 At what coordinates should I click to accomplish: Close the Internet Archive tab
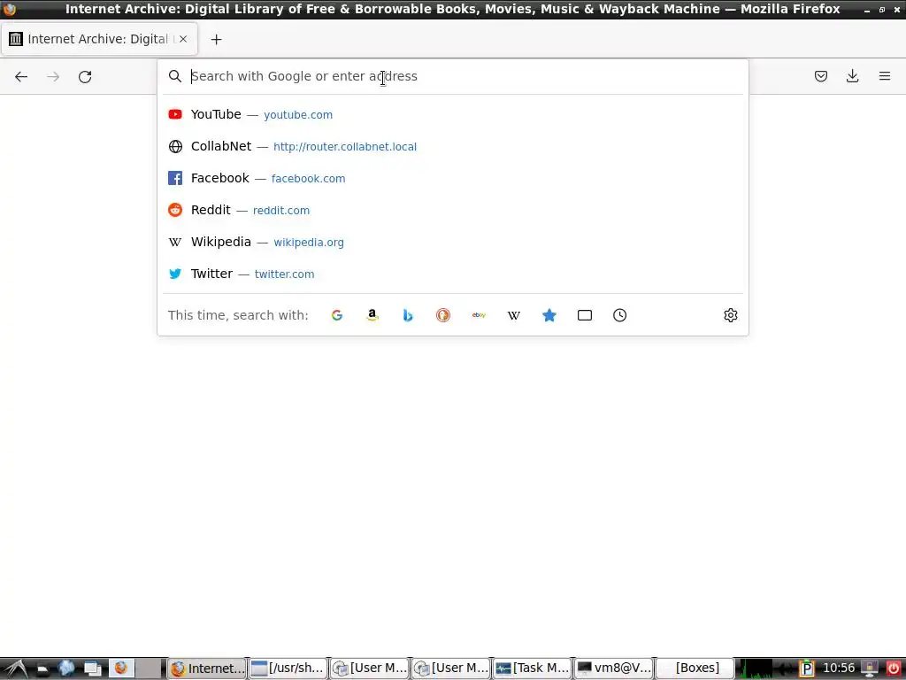click(x=183, y=39)
